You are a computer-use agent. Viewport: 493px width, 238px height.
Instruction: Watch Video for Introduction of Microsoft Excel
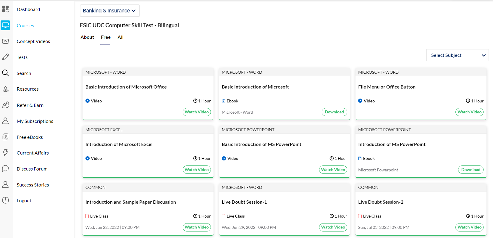197,170
